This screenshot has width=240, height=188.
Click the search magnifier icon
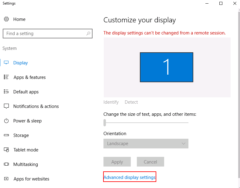point(88,33)
